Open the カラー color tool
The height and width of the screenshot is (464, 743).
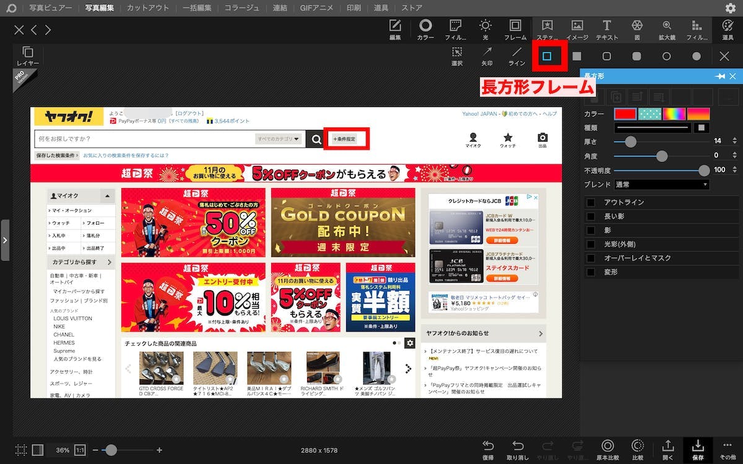(x=425, y=29)
